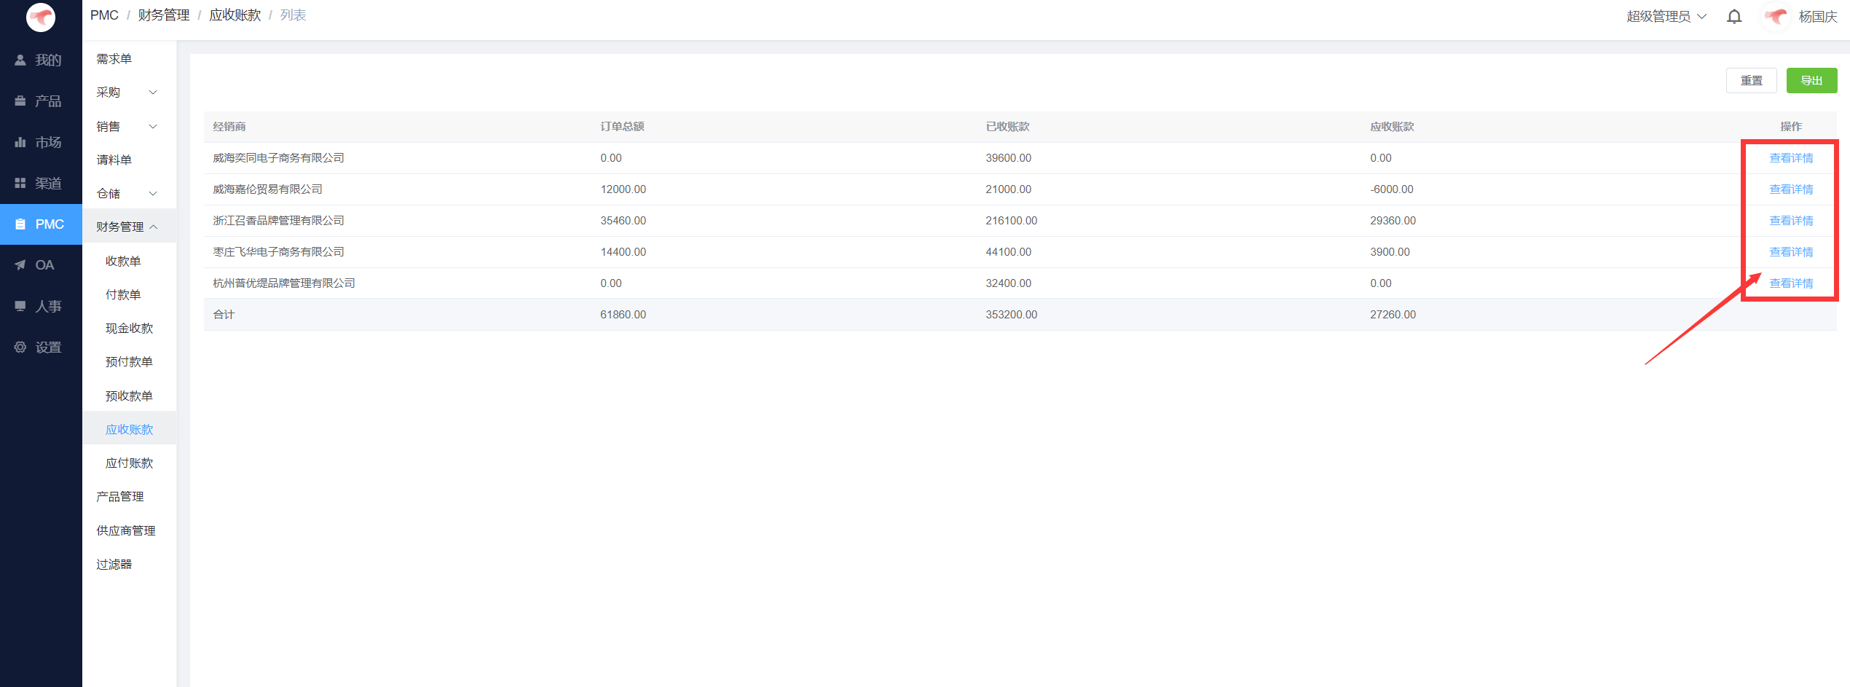Viewport: 1850px width, 687px height.
Task: Open 现金收款 page
Action: pyautogui.click(x=129, y=328)
